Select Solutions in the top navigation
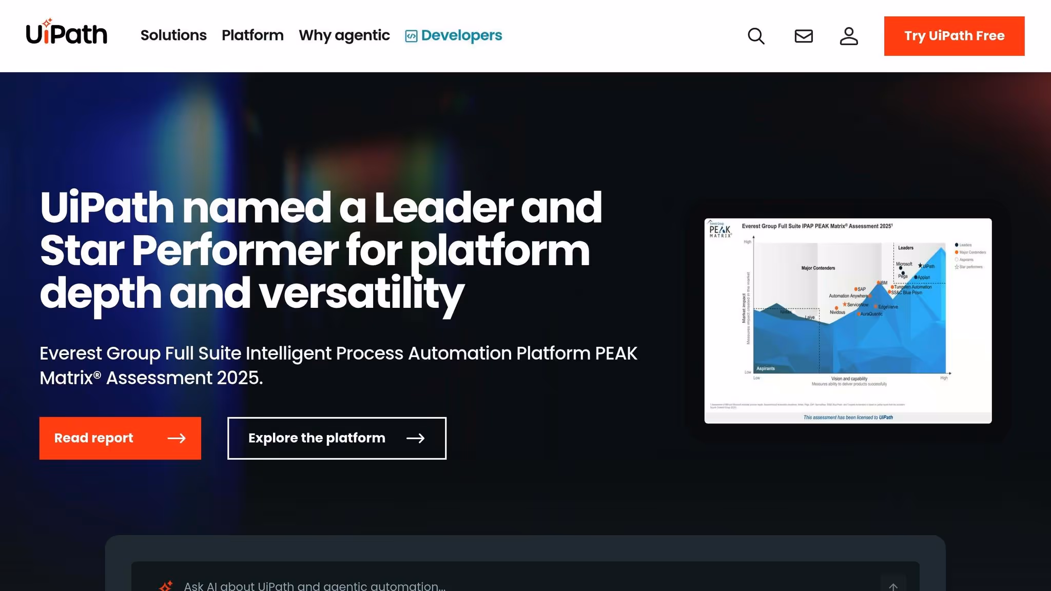The image size is (1051, 591). click(x=173, y=35)
